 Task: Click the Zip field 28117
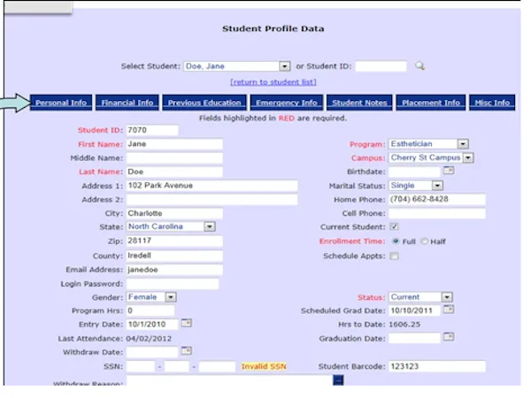pyautogui.click(x=174, y=241)
